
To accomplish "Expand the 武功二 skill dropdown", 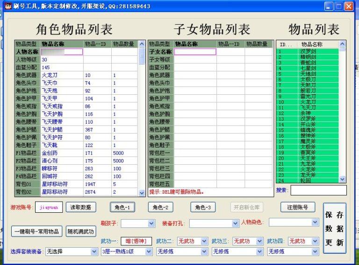I will tap(204, 241).
